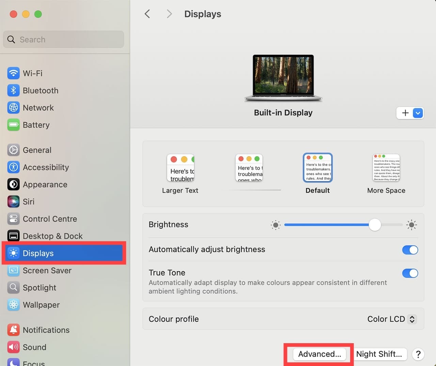436x366 pixels.
Task: Click the help question mark button
Action: coord(418,354)
